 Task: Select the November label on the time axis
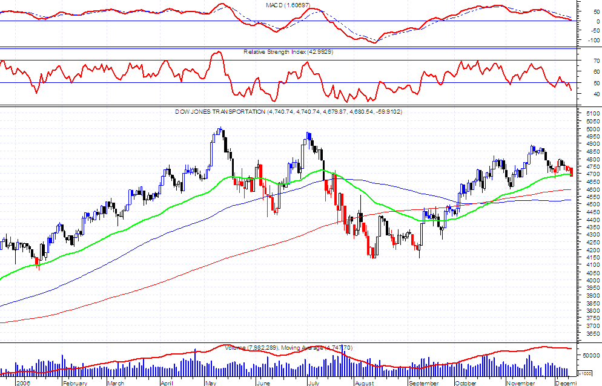click(521, 383)
